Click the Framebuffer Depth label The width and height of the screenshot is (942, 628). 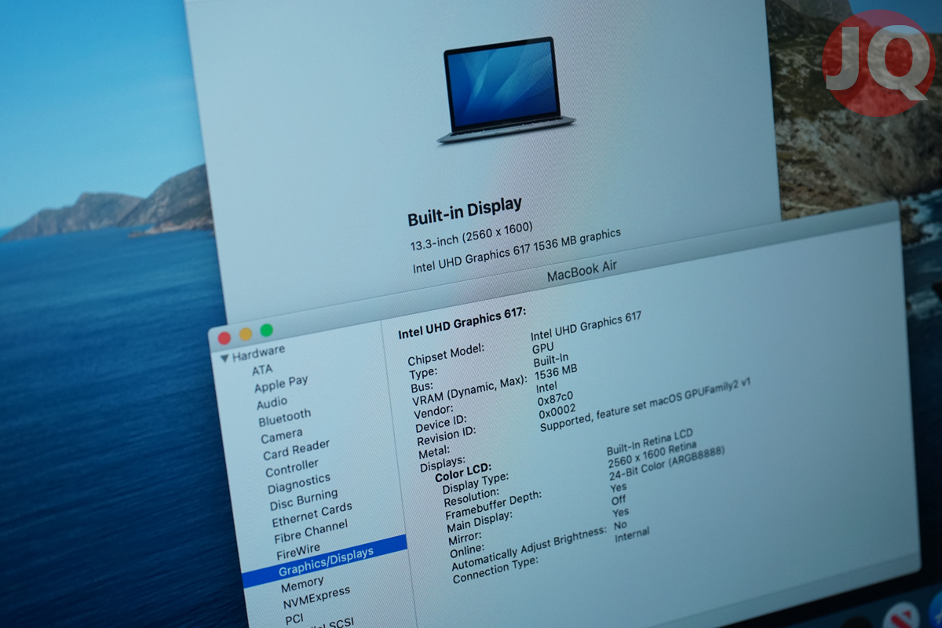[x=494, y=505]
